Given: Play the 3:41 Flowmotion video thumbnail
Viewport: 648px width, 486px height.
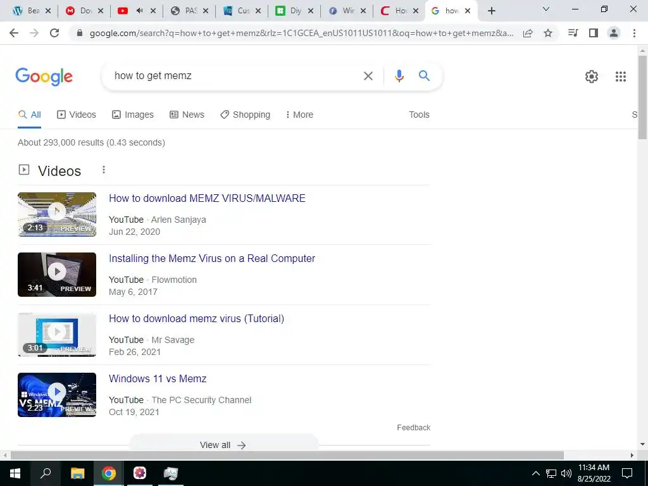Looking at the screenshot, I should point(57,275).
